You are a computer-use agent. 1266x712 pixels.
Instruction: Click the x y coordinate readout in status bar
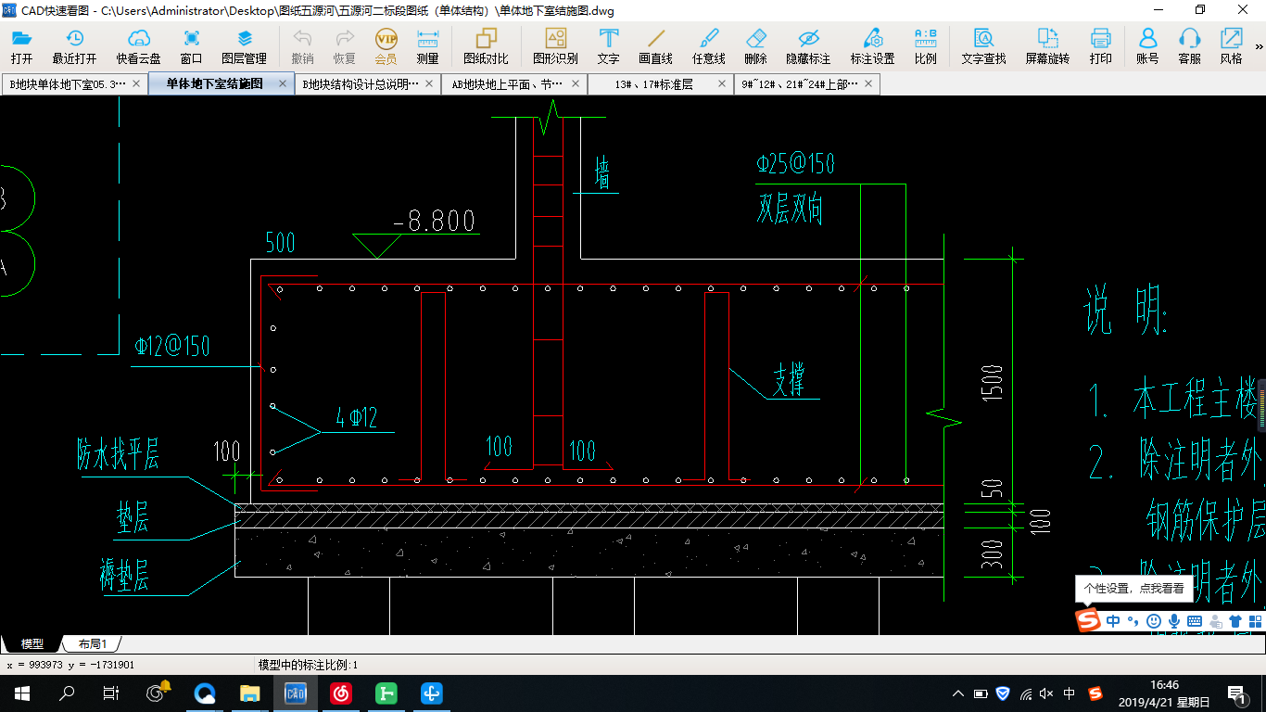tap(70, 665)
